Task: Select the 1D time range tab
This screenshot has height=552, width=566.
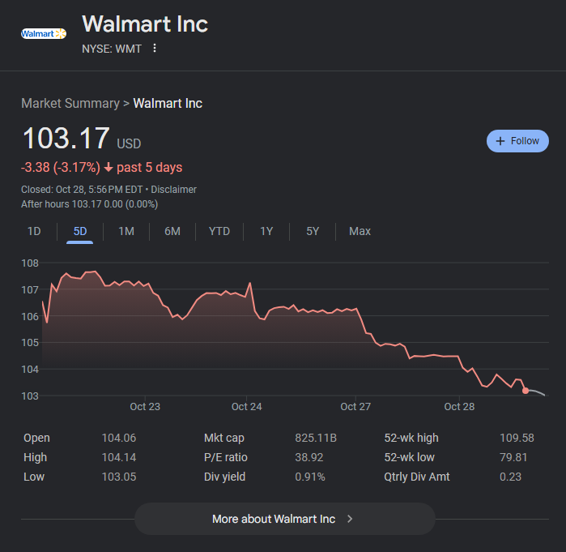Action: [34, 231]
